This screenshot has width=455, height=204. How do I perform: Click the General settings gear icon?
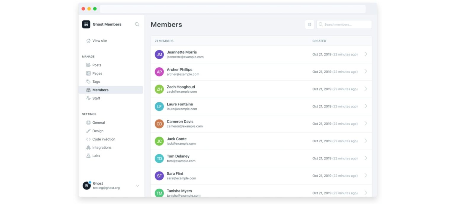point(88,123)
